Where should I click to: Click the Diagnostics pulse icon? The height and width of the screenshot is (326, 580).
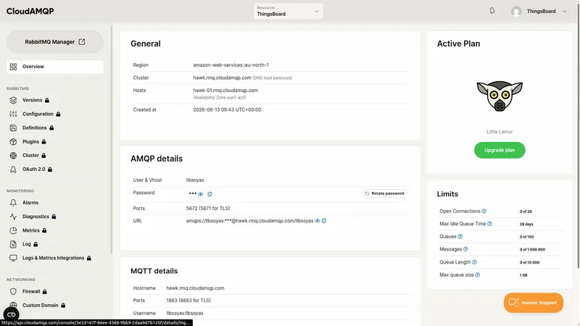click(x=13, y=217)
